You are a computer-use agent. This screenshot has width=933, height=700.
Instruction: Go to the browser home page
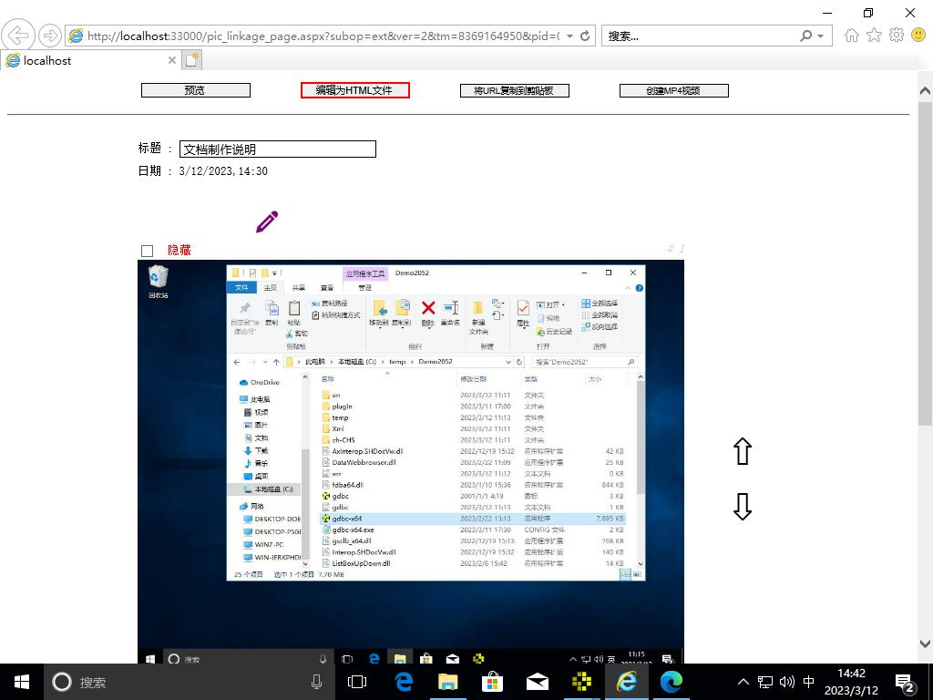852,36
